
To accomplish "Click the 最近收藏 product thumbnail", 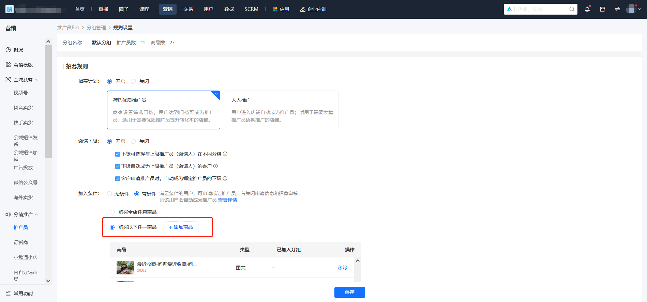I will [x=125, y=268].
